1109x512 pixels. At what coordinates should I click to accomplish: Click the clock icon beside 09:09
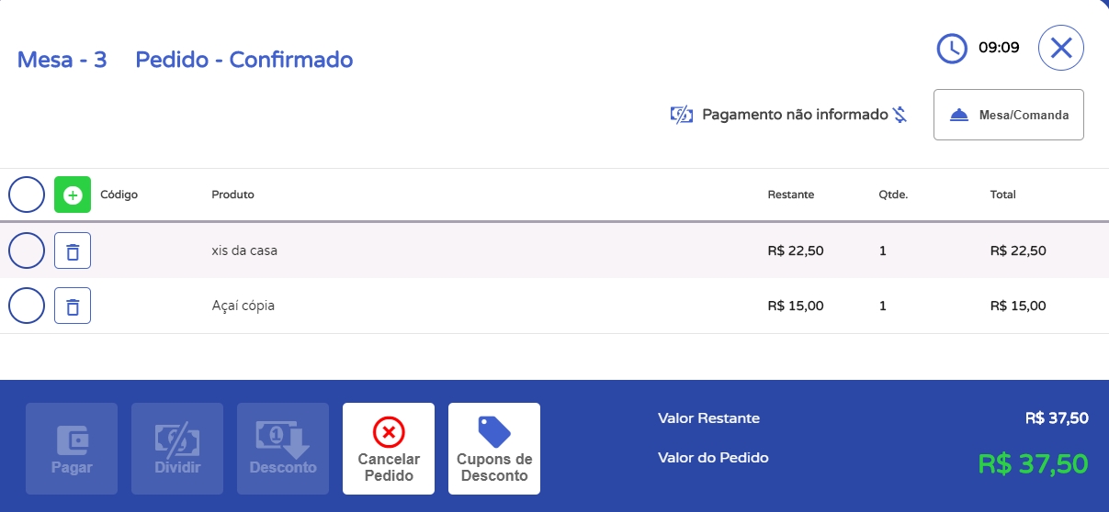[x=951, y=48]
